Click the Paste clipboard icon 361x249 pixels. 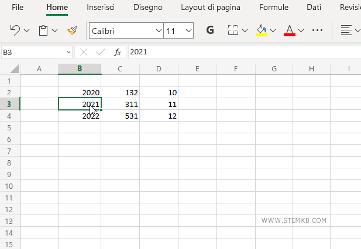[x=43, y=30]
